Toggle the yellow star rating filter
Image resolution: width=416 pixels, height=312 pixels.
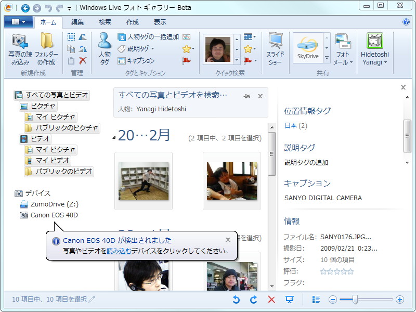(187, 48)
